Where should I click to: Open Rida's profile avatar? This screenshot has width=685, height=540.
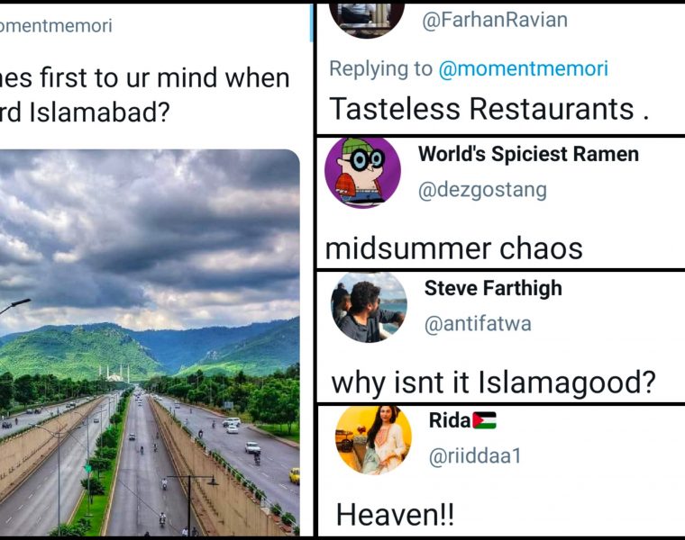coord(373,439)
